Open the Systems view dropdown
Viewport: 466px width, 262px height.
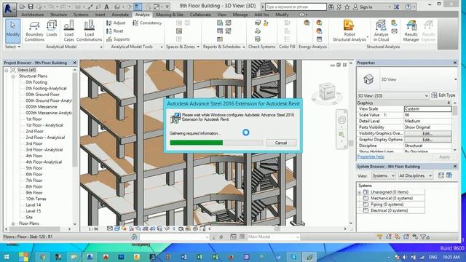coord(384,176)
